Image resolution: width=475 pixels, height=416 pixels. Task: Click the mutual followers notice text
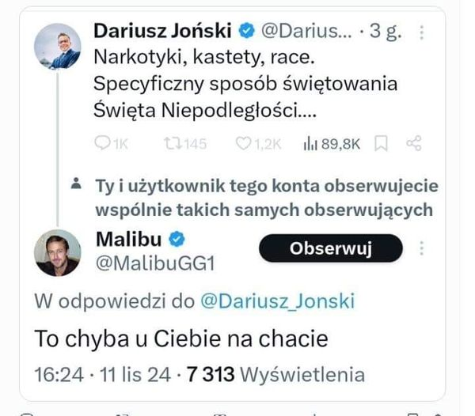coord(266,198)
